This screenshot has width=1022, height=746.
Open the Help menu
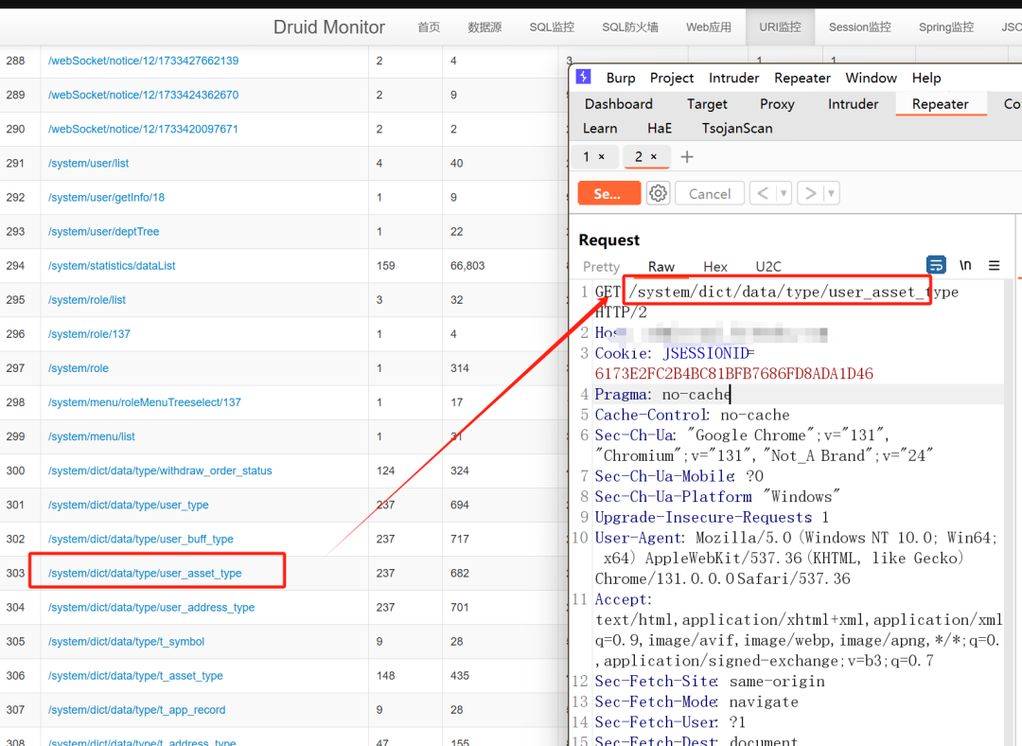click(926, 78)
